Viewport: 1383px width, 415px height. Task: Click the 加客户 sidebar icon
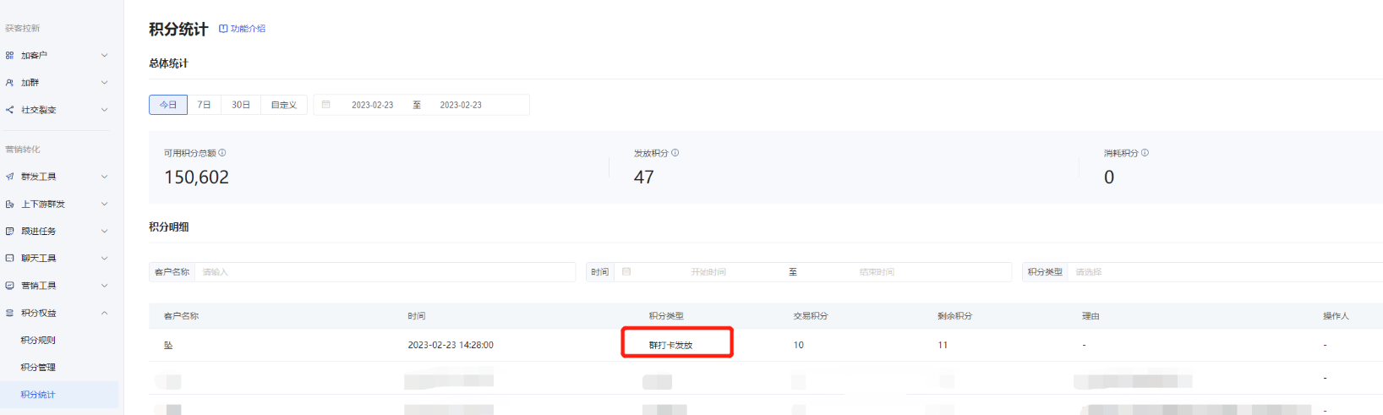click(x=9, y=55)
